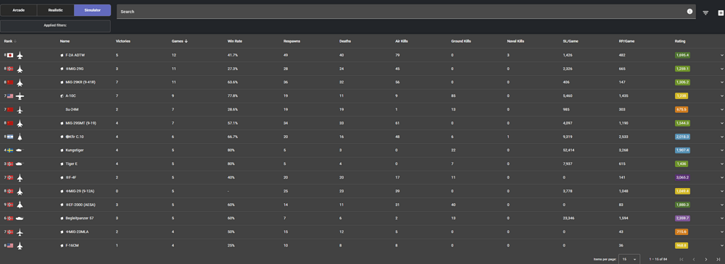Open the Items per page dropdown

pos(629,260)
